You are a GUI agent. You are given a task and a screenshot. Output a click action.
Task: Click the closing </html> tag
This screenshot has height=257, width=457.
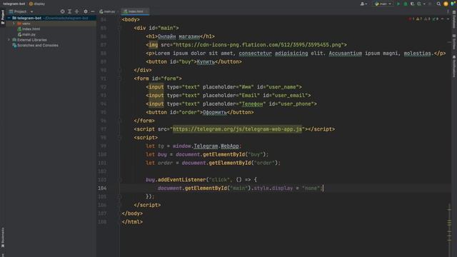132,222
